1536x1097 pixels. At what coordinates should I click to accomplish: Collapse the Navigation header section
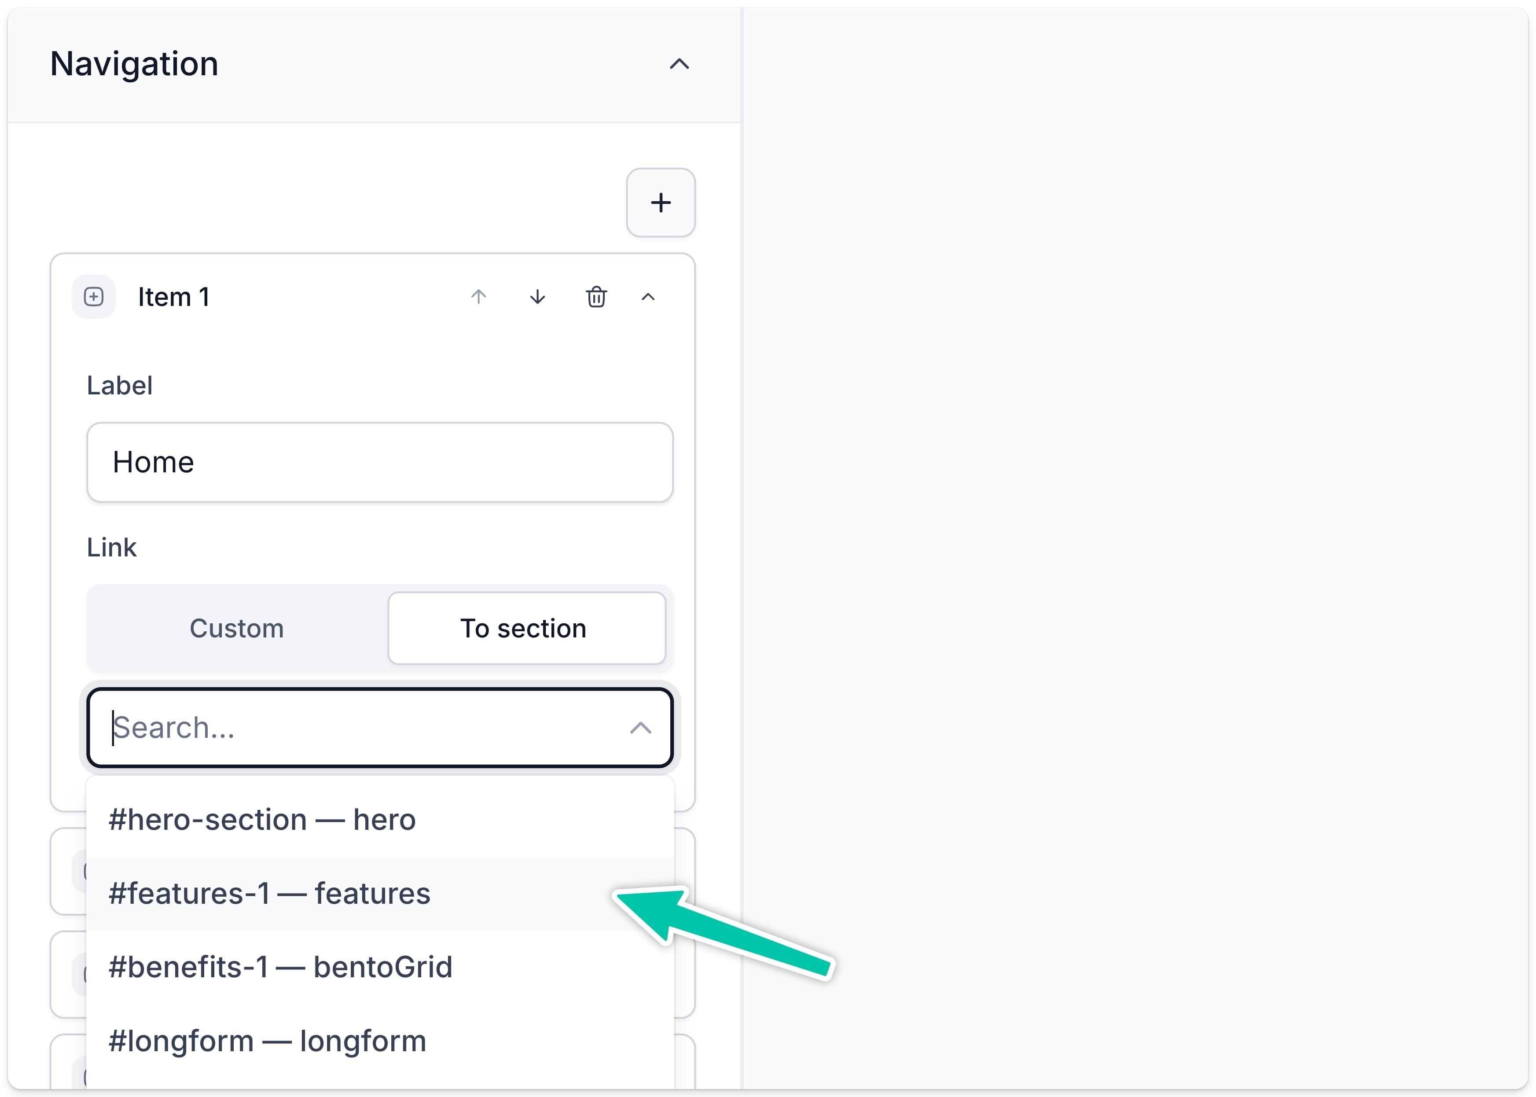click(x=679, y=63)
